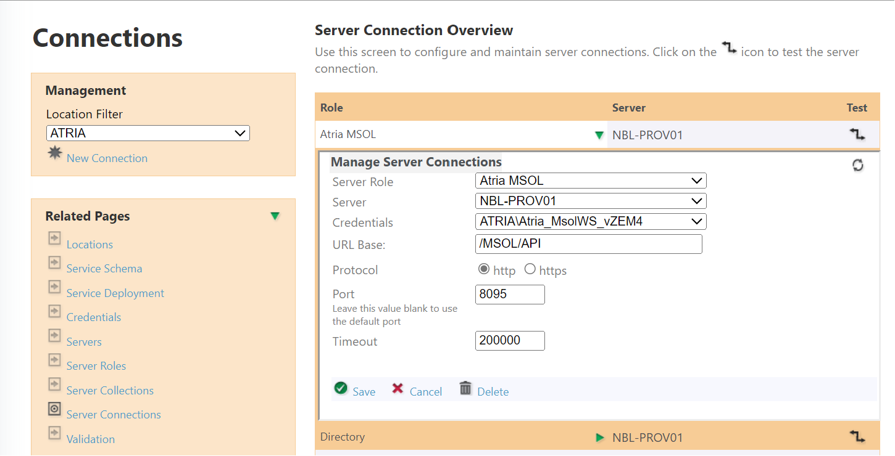
Task: Collapse the Related Pages section
Action: 275,216
